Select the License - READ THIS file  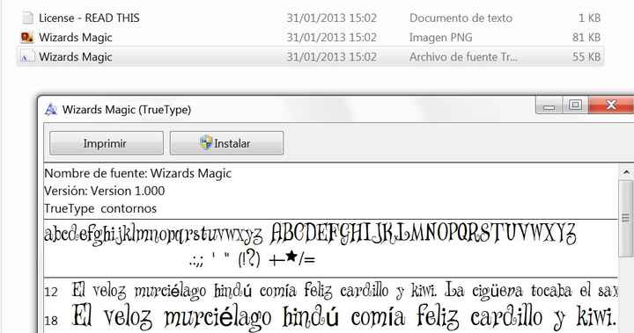pyautogui.click(x=311, y=18)
